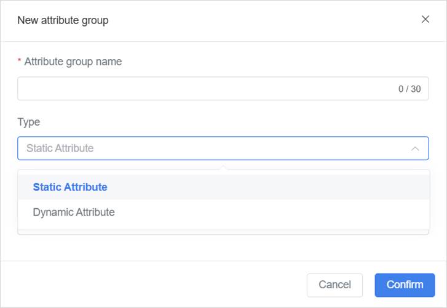Click the 0 / 30 character counter
This screenshot has height=308, width=447.
(x=409, y=89)
